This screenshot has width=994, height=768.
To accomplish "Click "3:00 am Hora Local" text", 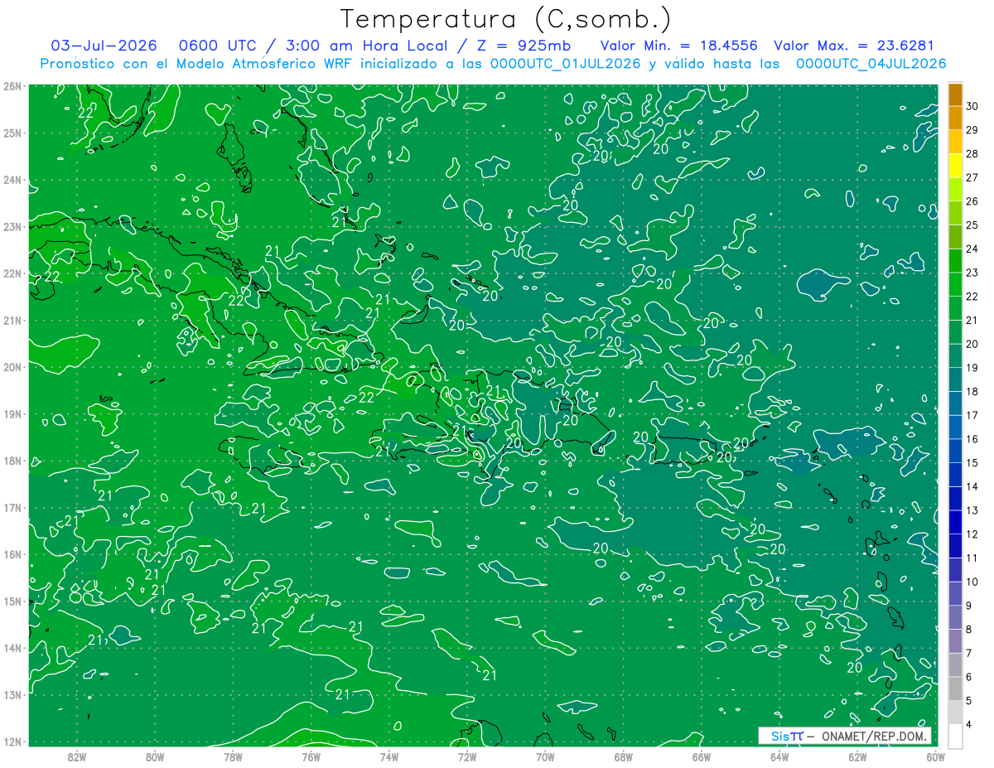I will [367, 46].
